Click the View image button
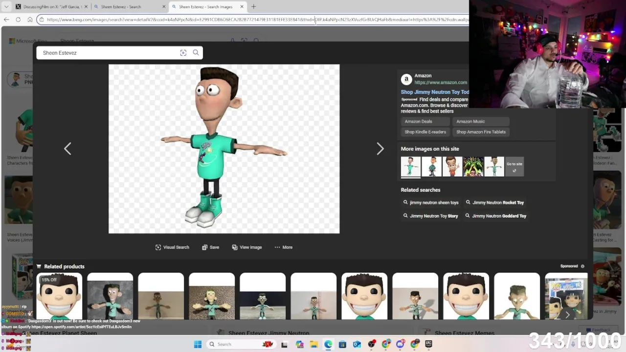Viewport: 626px width, 352px height. 247,247
